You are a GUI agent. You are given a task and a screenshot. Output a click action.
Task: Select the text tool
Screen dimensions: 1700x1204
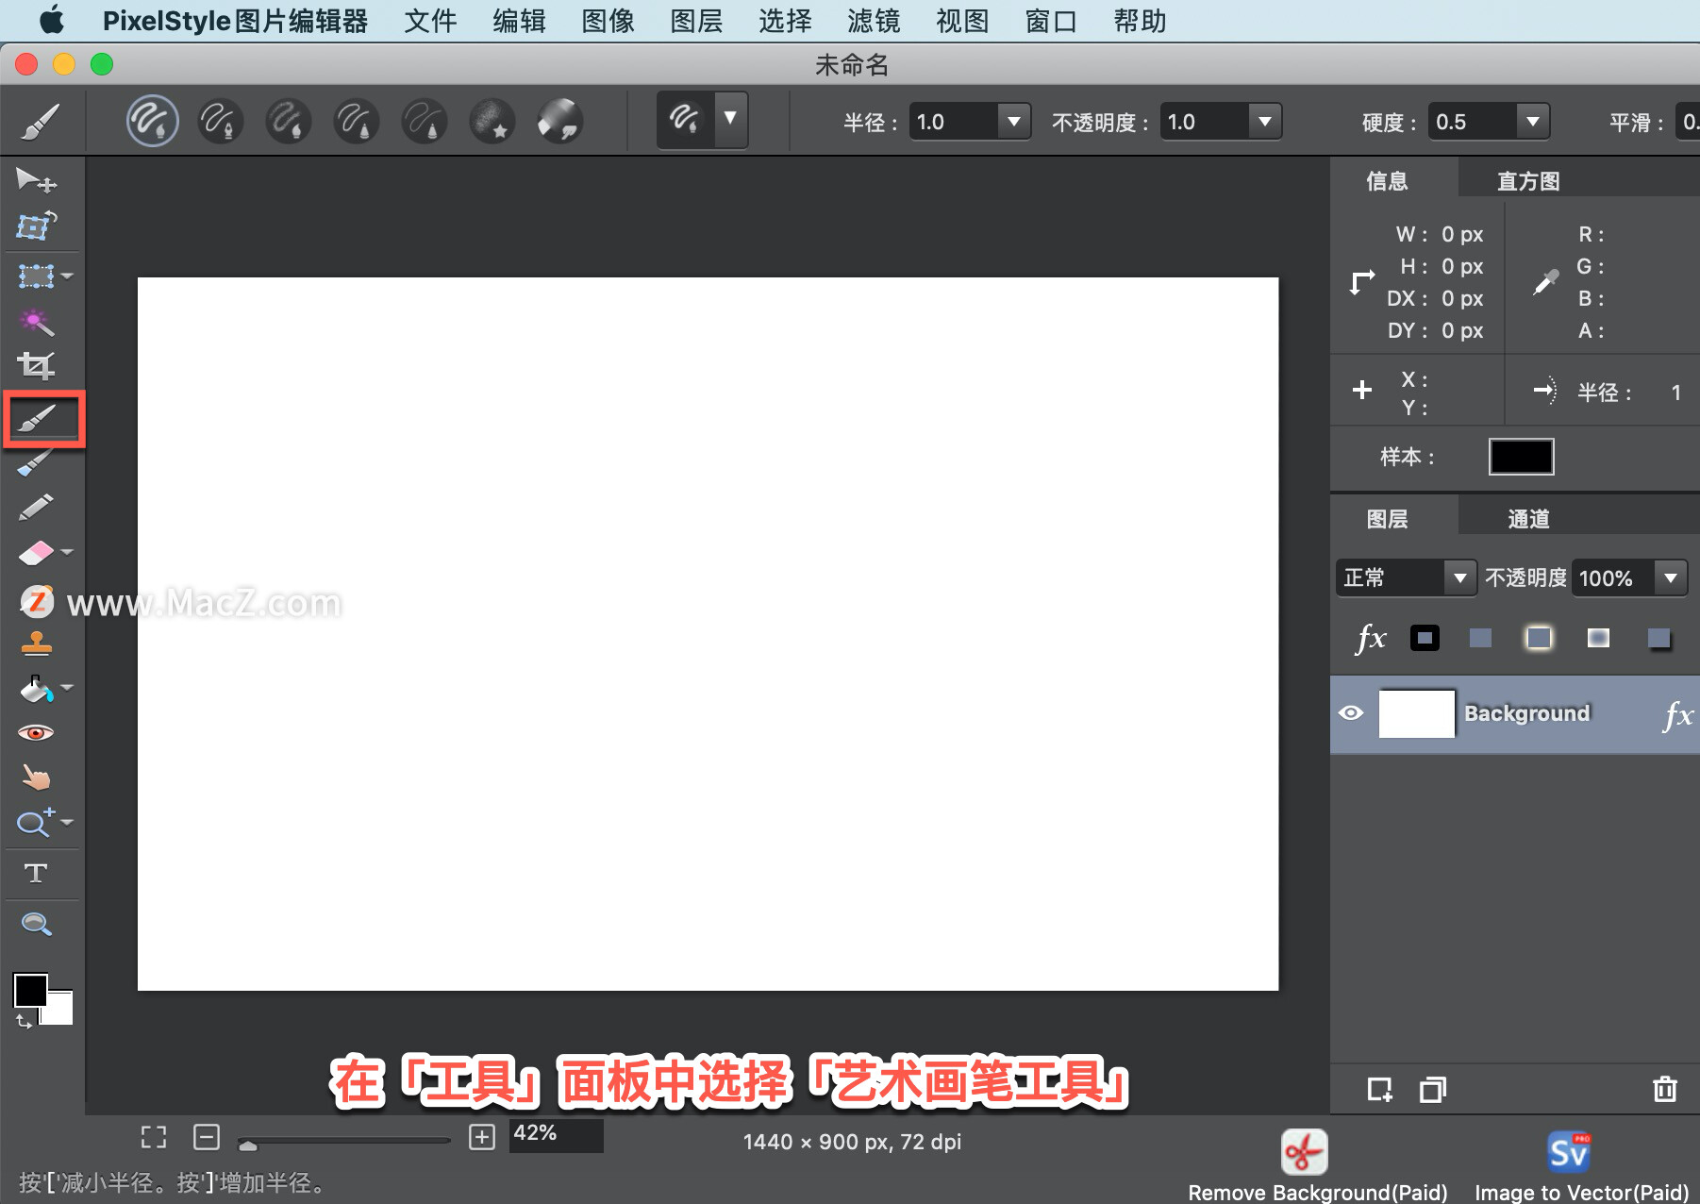pyautogui.click(x=35, y=873)
